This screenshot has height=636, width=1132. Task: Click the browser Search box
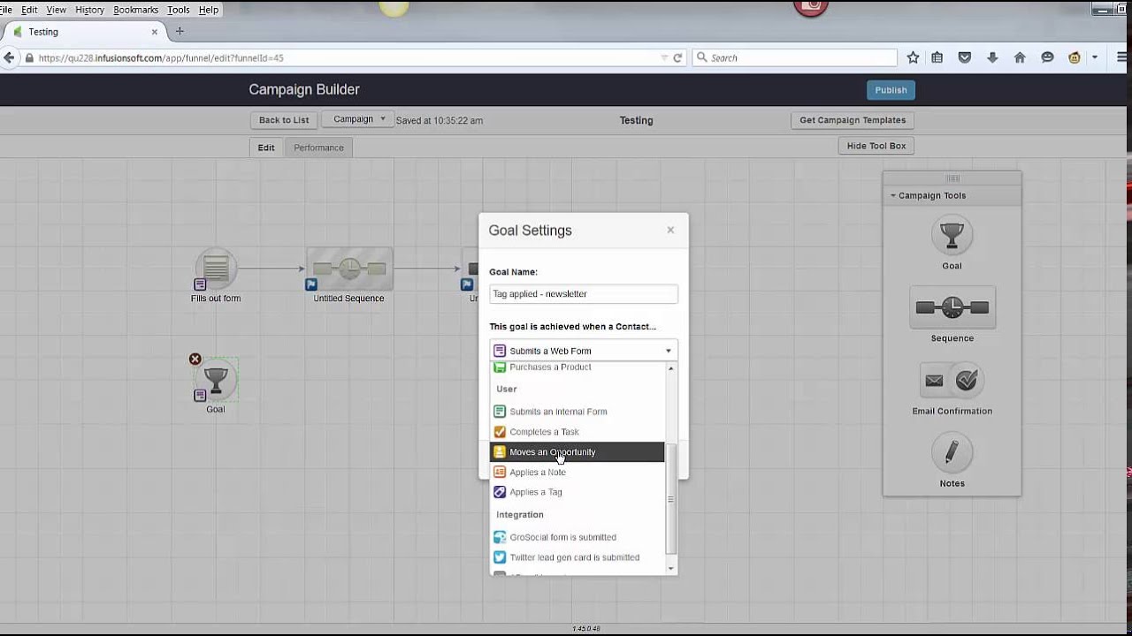click(794, 57)
